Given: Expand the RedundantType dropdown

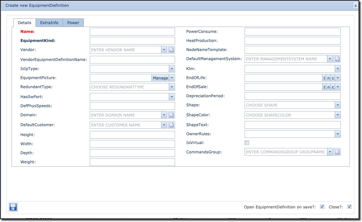Looking at the screenshot, I should 172,87.
